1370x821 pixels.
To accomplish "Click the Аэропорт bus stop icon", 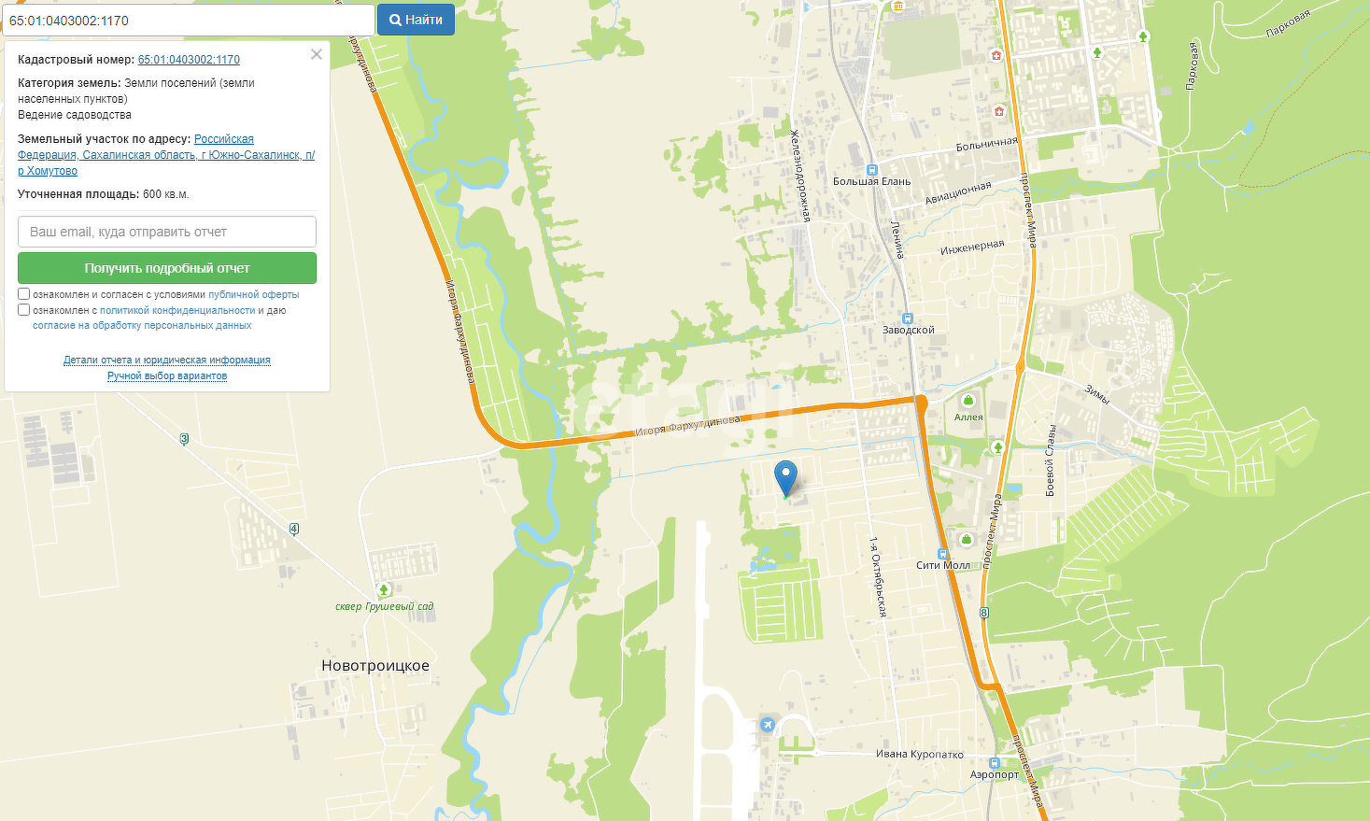I will [x=994, y=763].
